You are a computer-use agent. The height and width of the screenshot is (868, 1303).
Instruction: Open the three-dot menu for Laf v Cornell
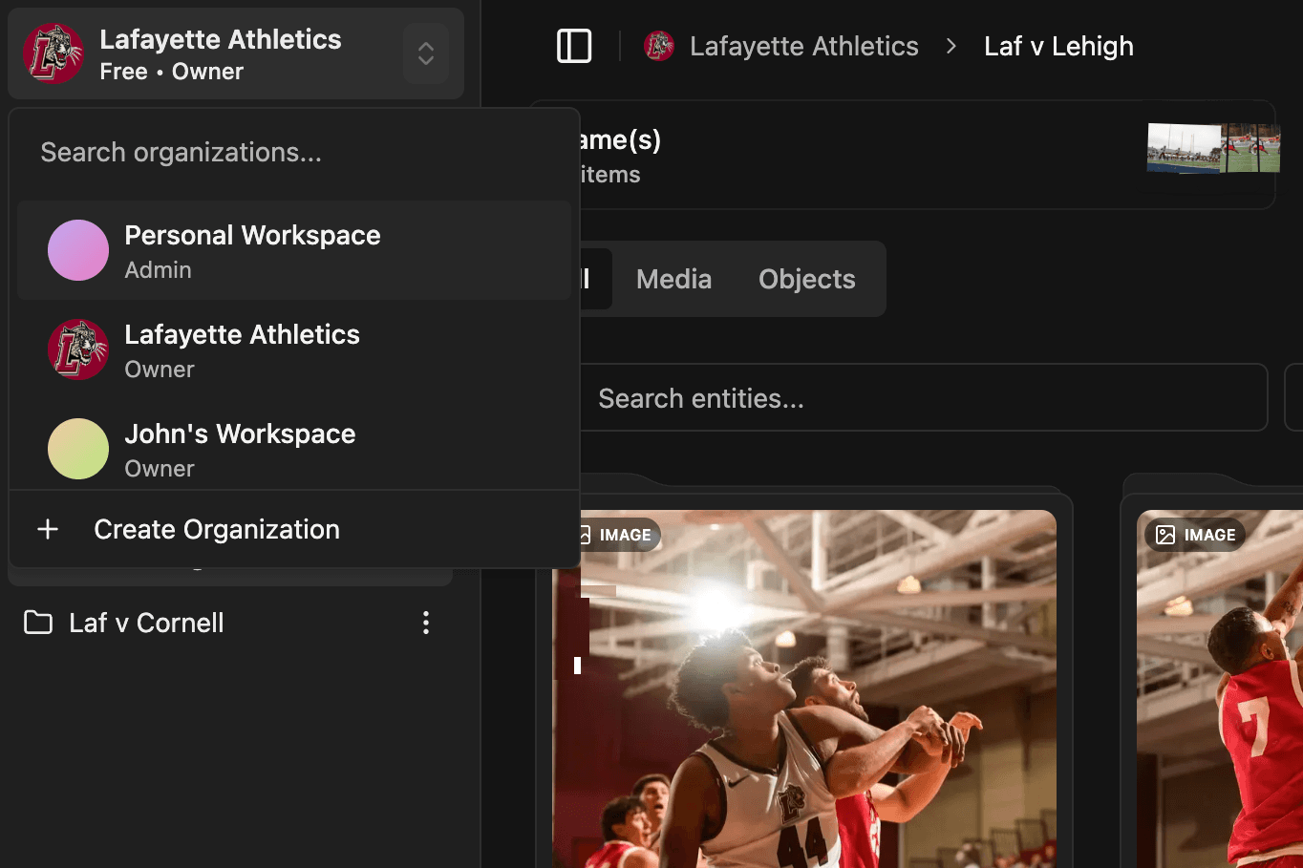pyautogui.click(x=426, y=623)
